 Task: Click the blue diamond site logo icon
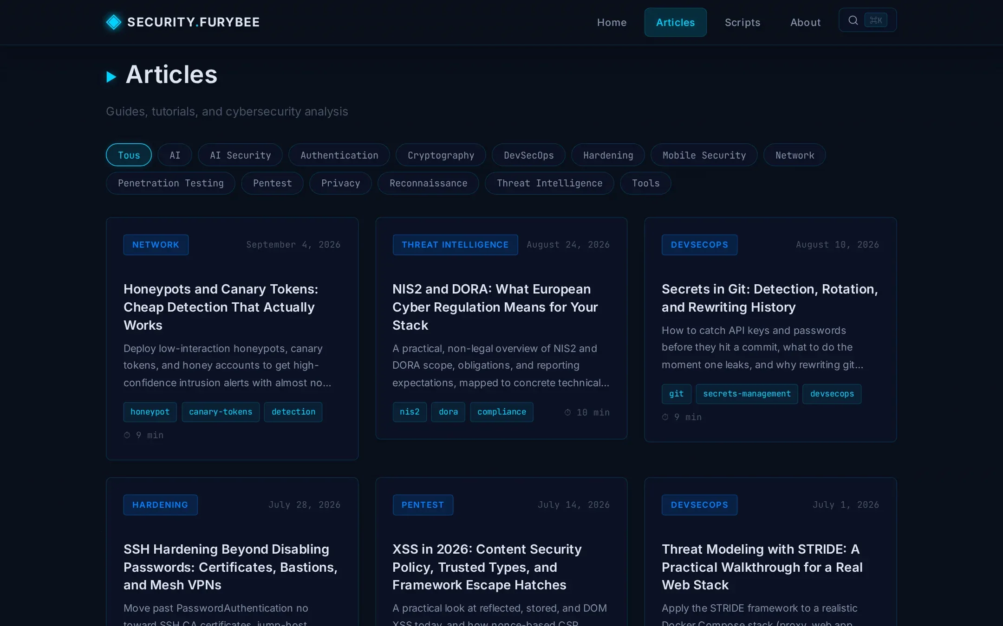tap(114, 22)
